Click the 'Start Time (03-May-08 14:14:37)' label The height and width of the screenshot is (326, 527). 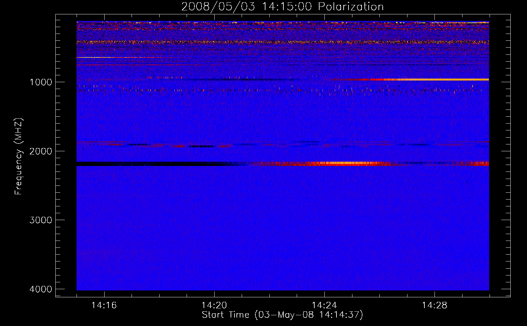pyautogui.click(x=282, y=315)
